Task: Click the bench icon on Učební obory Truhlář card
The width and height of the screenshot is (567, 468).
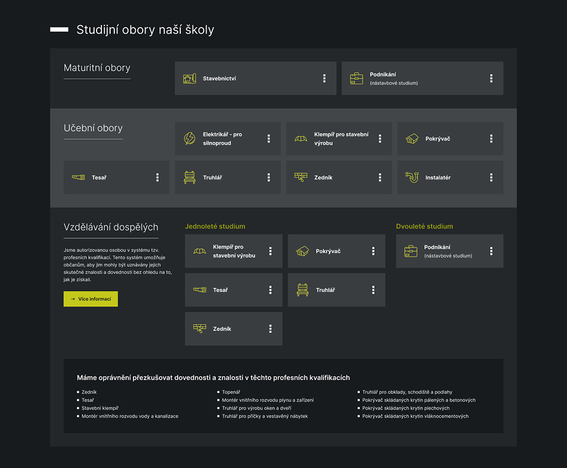Action: pyautogui.click(x=189, y=177)
